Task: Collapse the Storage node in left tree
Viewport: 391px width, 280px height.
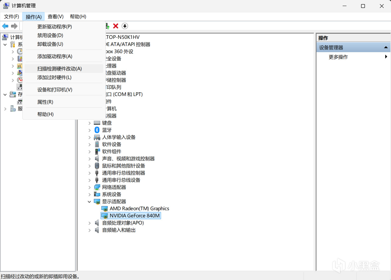Action: pyautogui.click(x=5, y=94)
